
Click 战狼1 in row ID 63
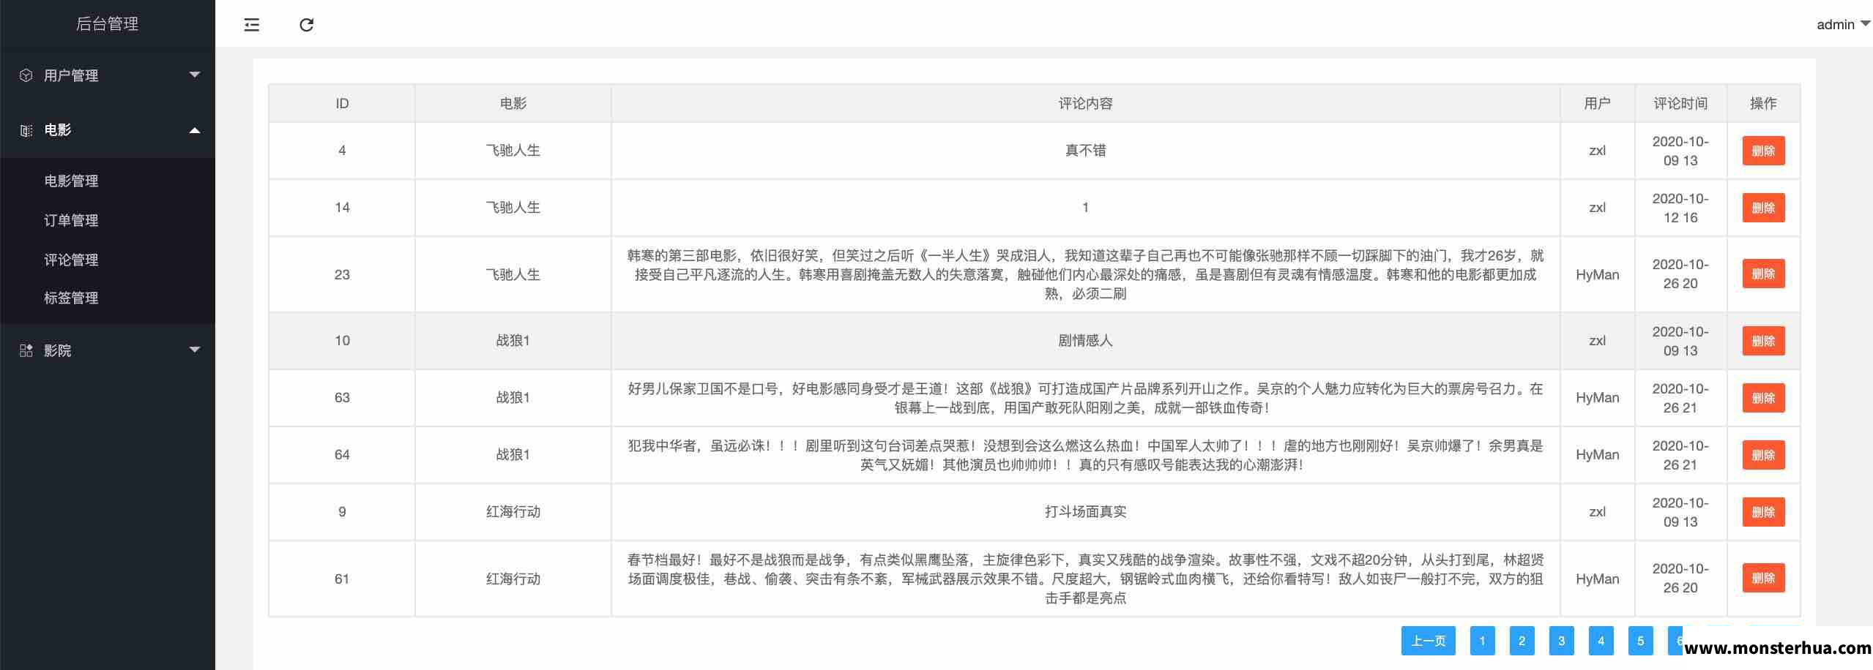click(513, 398)
